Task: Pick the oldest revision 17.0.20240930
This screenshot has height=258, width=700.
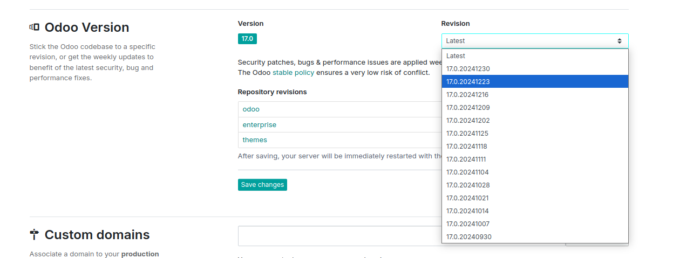Action: [468, 237]
